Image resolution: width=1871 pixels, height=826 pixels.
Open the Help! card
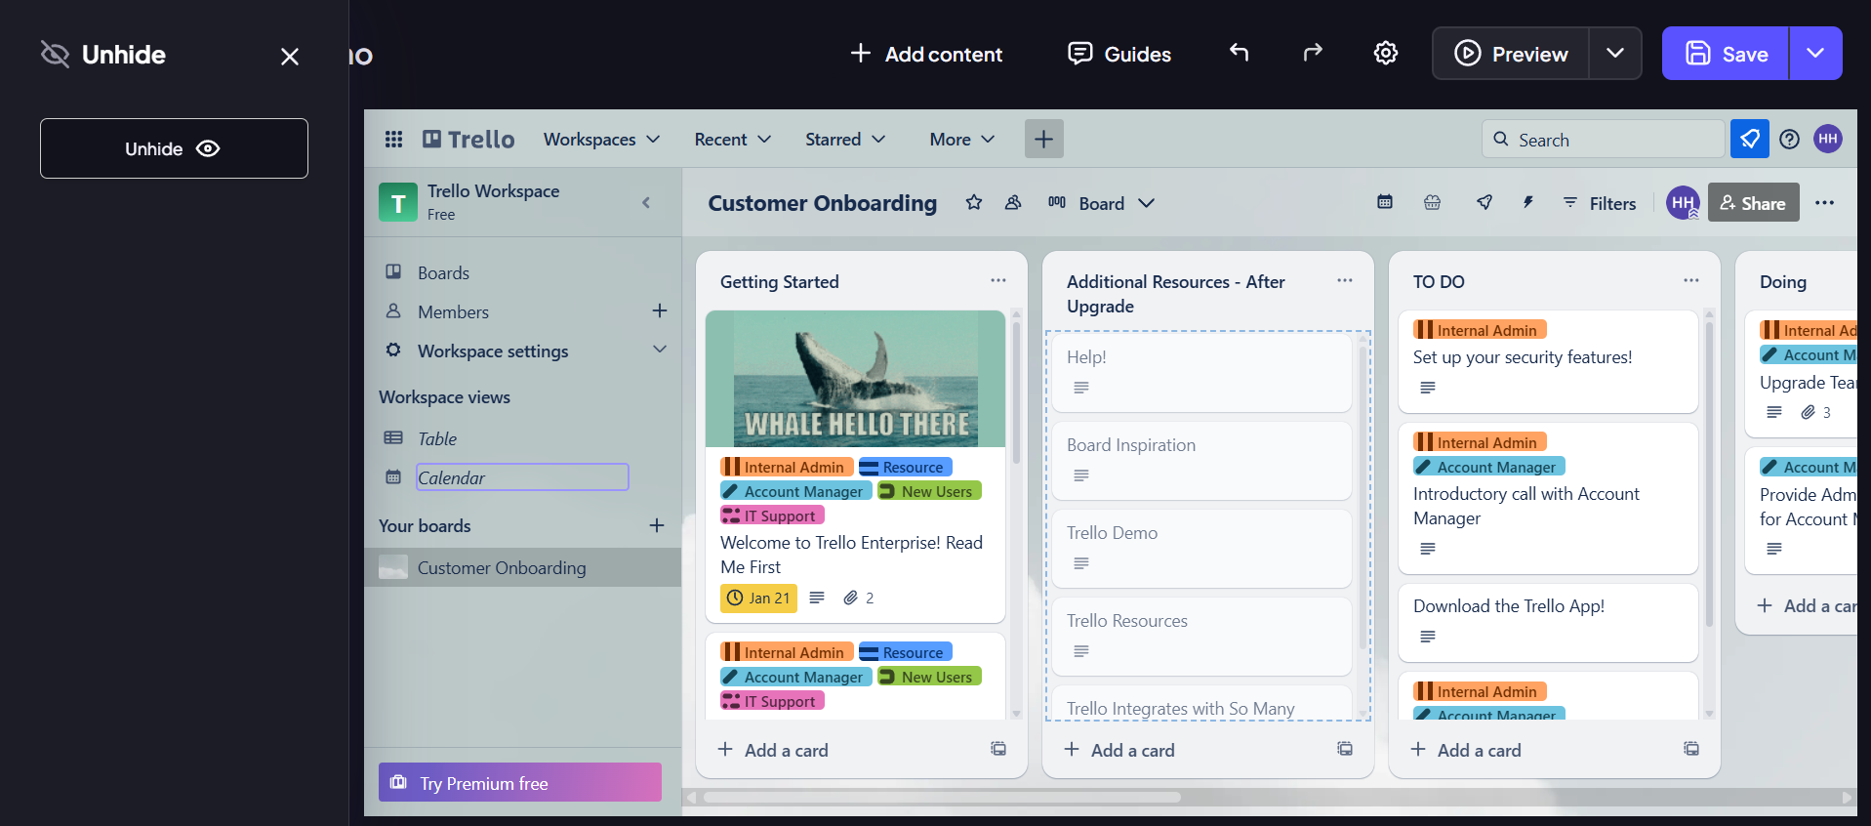1201,371
